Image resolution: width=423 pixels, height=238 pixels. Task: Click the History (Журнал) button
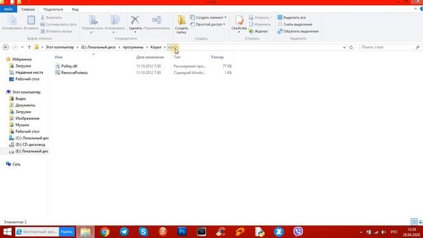258,31
